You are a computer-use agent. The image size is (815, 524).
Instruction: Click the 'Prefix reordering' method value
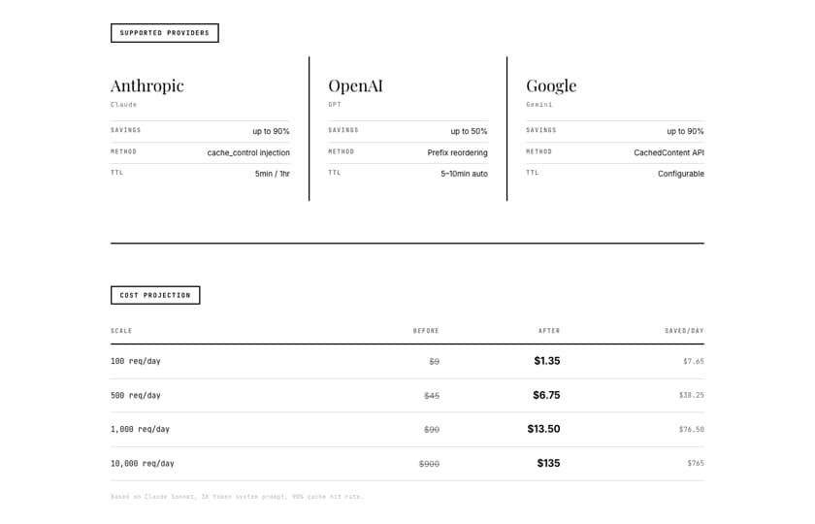(457, 153)
